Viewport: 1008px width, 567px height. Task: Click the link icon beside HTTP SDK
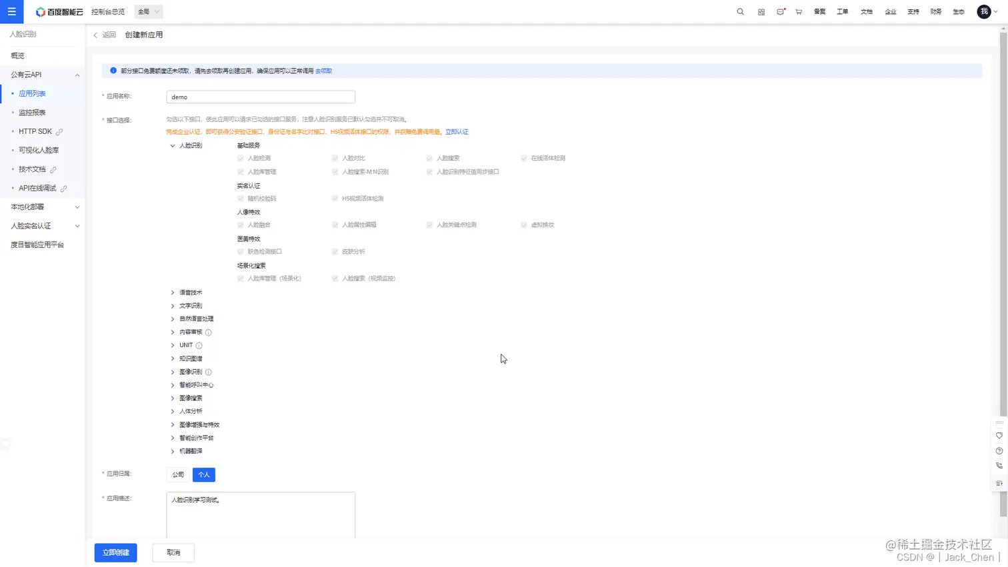point(59,132)
